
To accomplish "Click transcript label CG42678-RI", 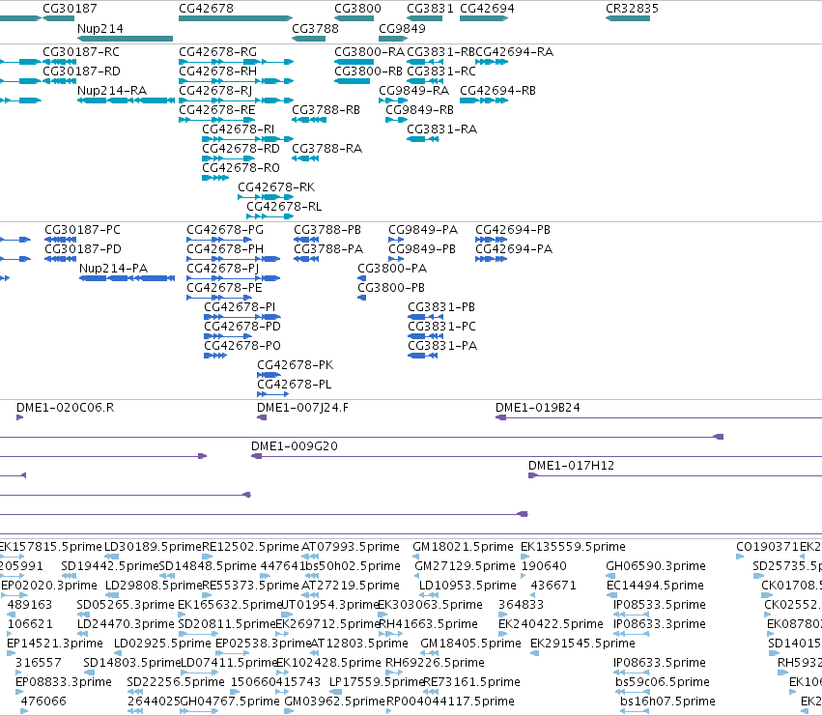I will (x=238, y=129).
